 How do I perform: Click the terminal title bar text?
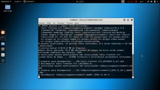coord(86,20)
